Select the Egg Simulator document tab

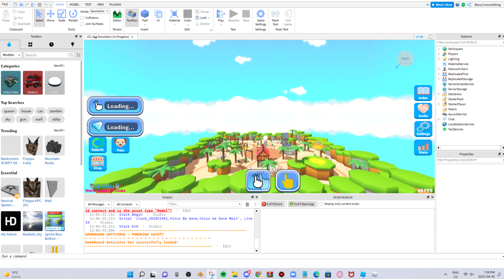click(x=110, y=37)
